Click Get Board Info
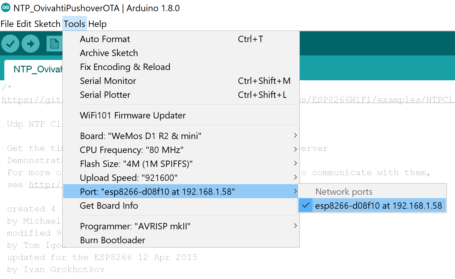The width and height of the screenshot is (455, 279). [109, 206]
